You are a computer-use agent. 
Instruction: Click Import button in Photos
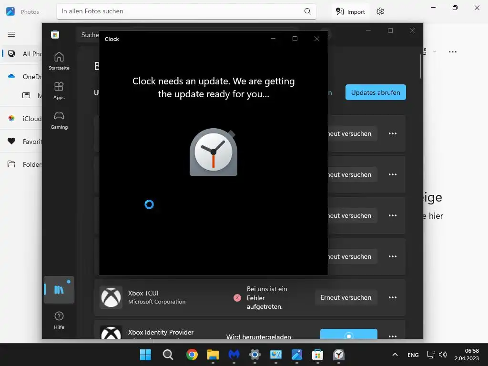click(x=350, y=11)
